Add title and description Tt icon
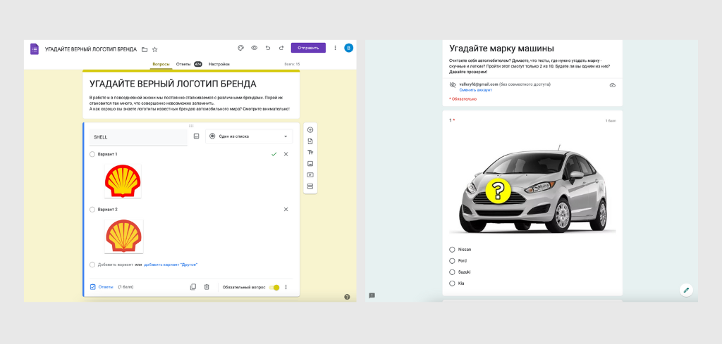Viewport: 722px width, 344px height. (x=310, y=153)
